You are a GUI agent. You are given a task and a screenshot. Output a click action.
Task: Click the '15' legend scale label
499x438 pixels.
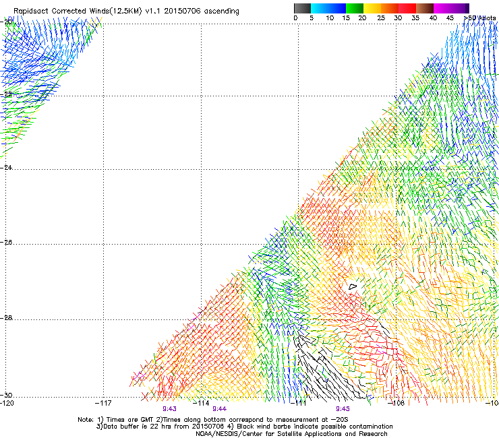tap(346, 18)
